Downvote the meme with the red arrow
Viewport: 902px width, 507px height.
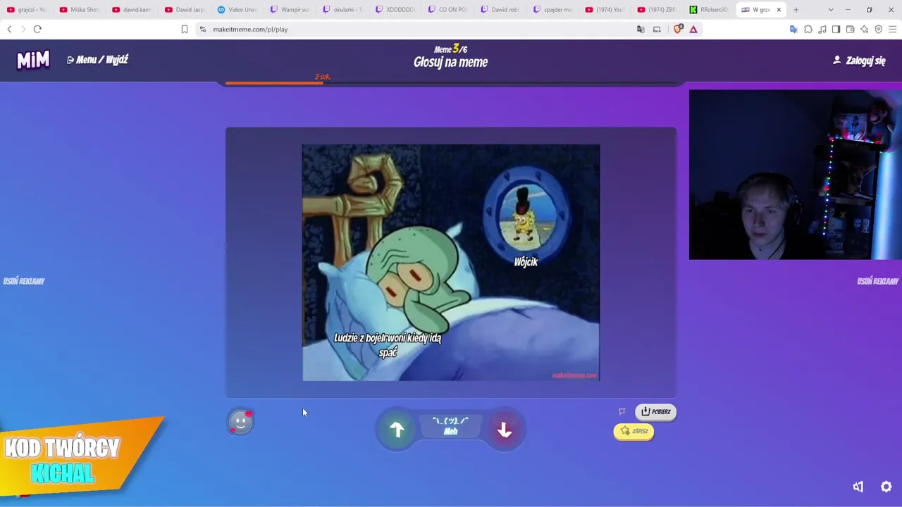pyautogui.click(x=504, y=430)
